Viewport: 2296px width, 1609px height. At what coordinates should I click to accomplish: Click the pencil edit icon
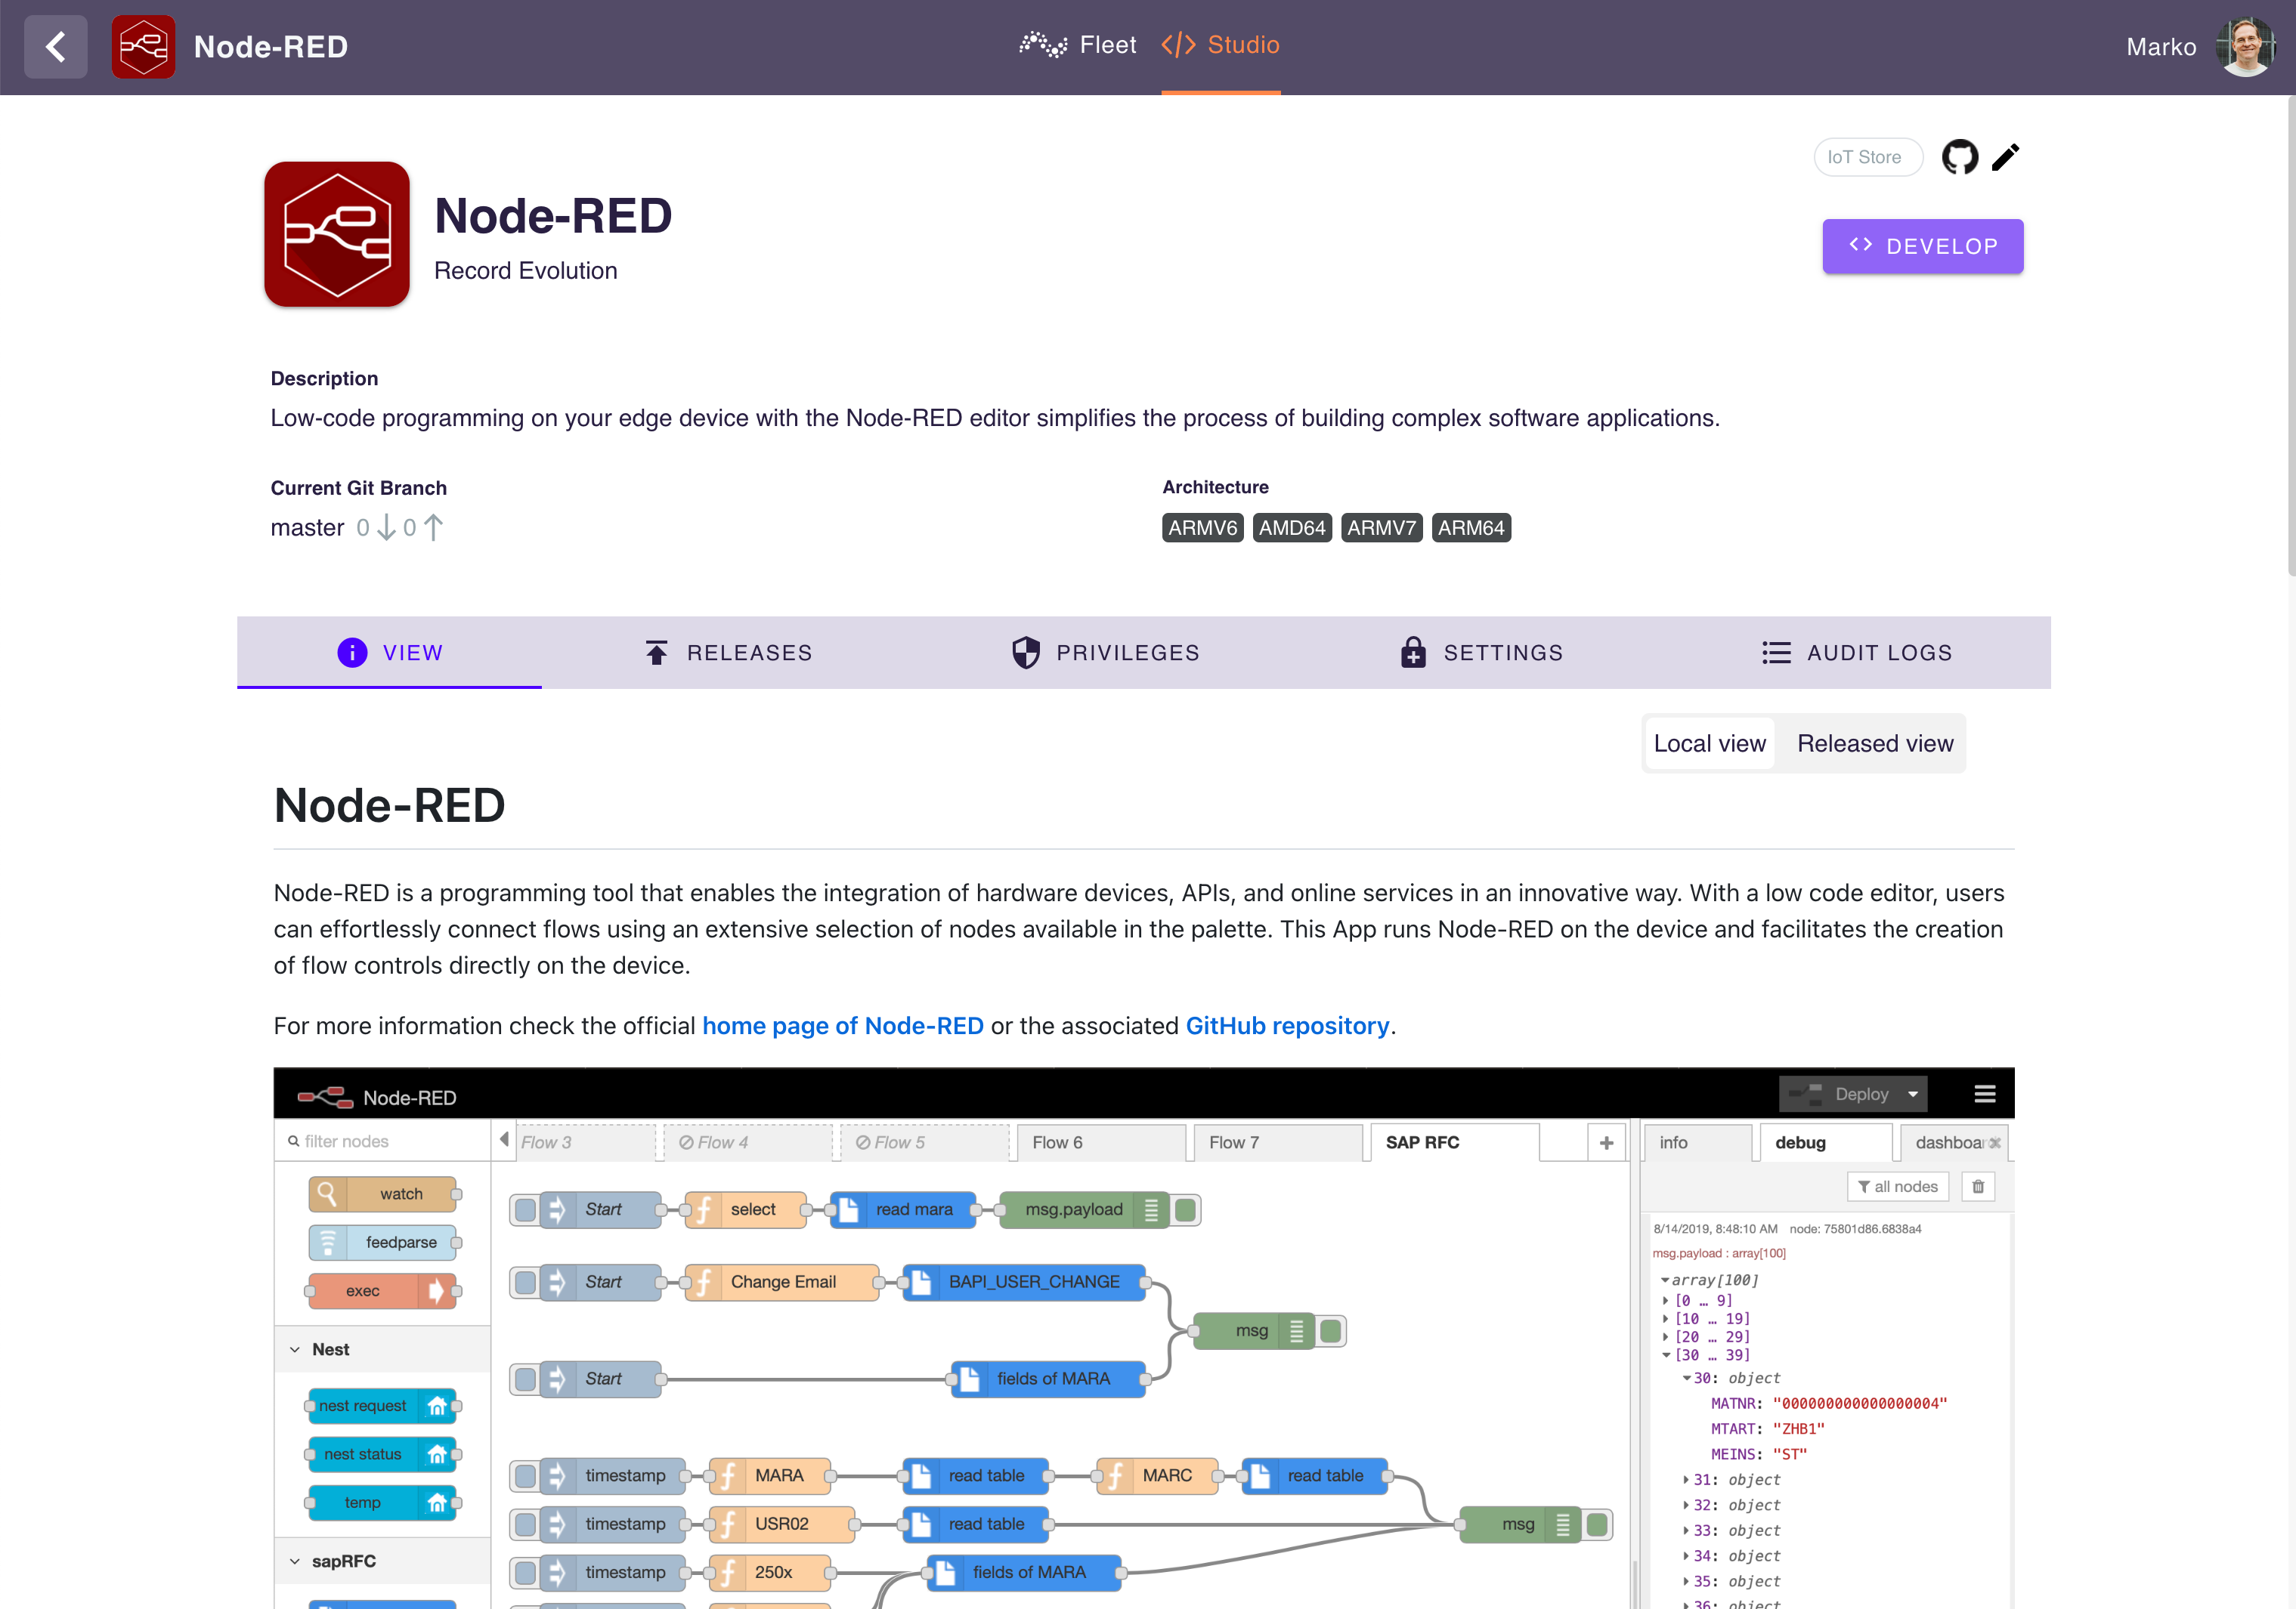[x=2005, y=158]
